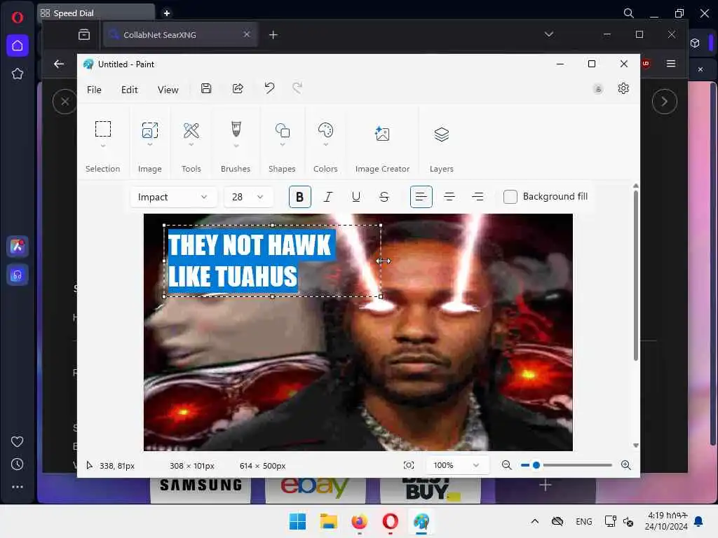Click the Redo arrow in Paint
This screenshot has width=718, height=538.
pos(297,88)
